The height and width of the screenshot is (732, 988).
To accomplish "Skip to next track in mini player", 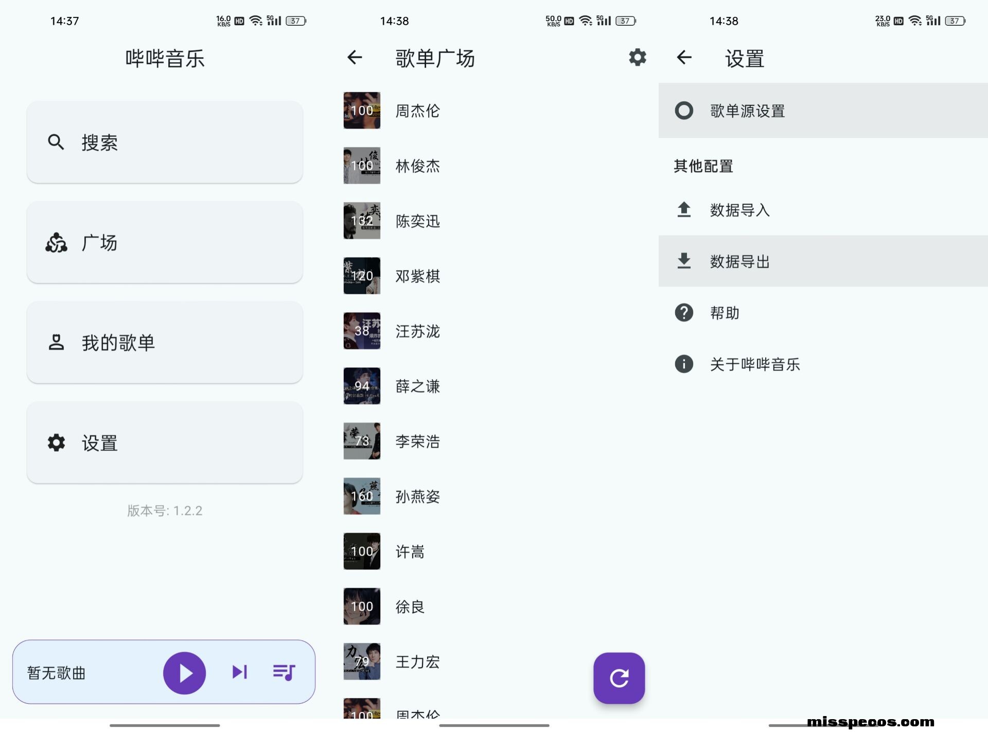I will point(240,672).
